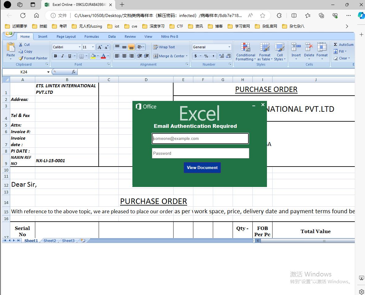
Task: Open the Data ribbon tab
Action: 112,37
